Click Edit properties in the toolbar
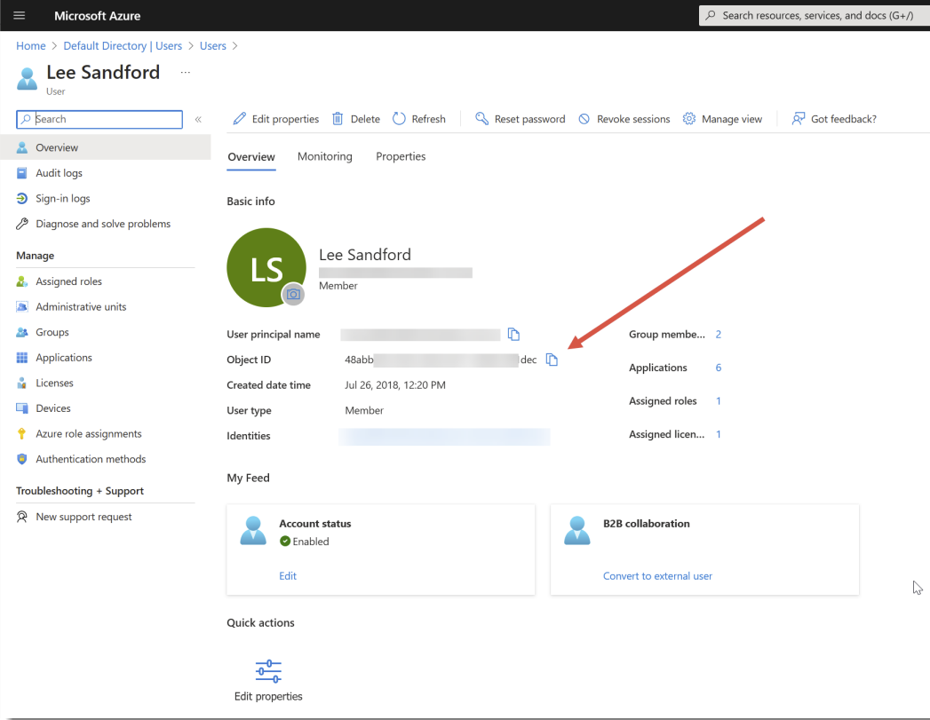The image size is (930, 720). 275,119
